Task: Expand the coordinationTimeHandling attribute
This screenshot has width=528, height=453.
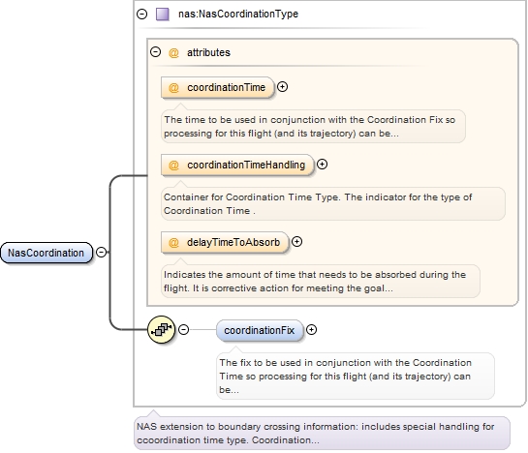Action: click(323, 165)
